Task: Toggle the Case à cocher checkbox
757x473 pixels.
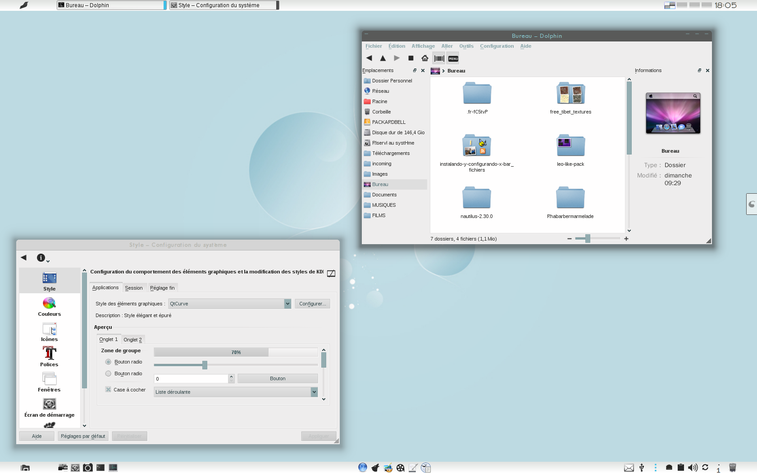Action: pos(108,390)
